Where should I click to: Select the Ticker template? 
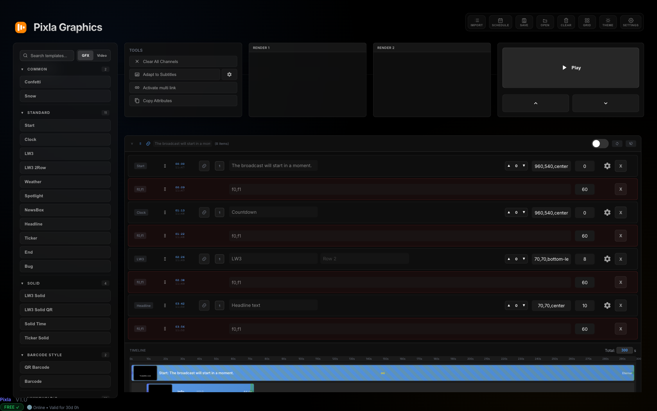point(65,238)
